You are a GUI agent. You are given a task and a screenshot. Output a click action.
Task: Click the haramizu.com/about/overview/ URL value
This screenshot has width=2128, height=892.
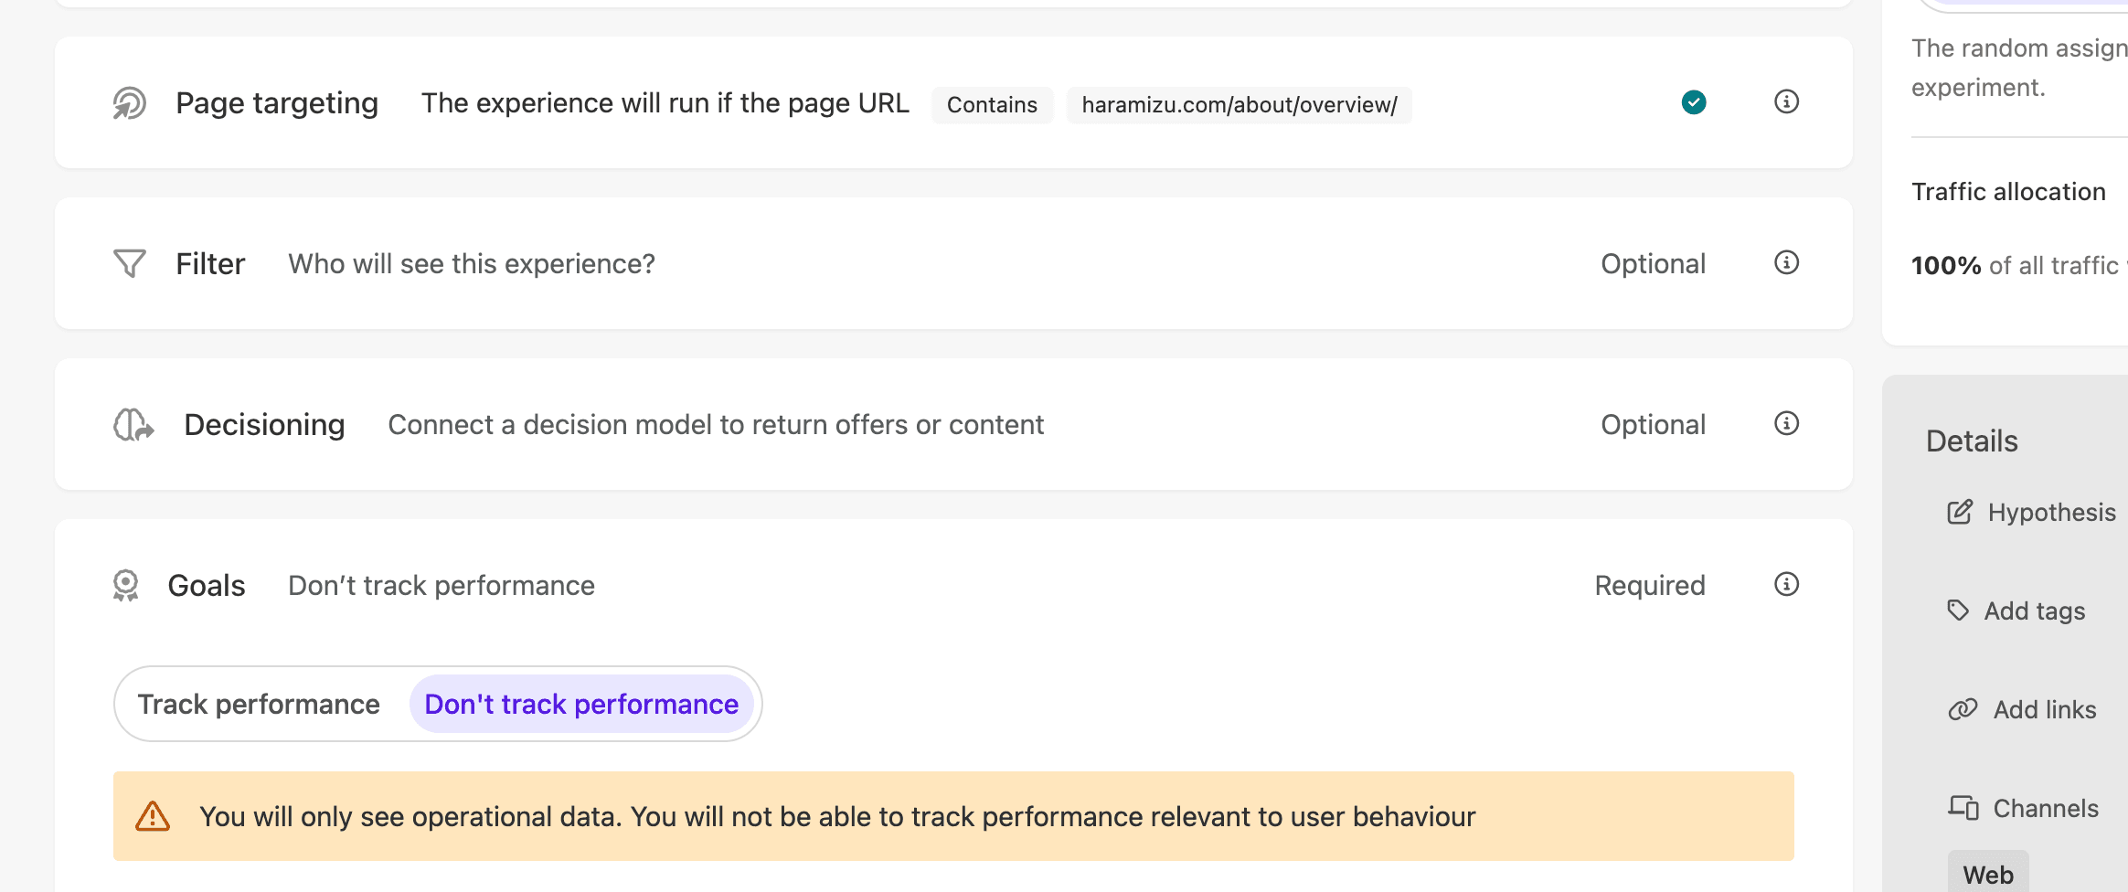(x=1239, y=105)
